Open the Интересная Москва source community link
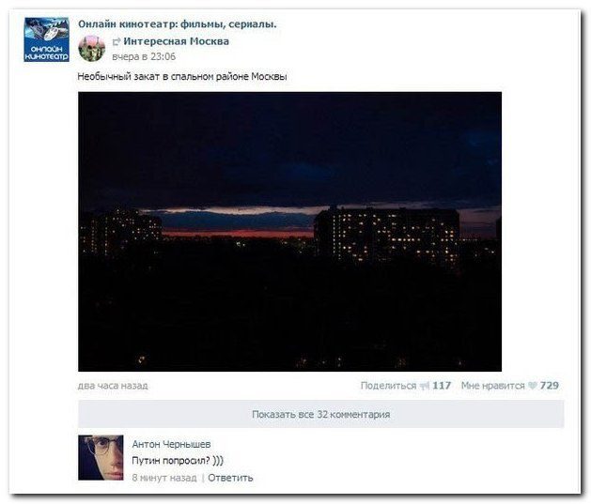591x504 pixels. click(176, 41)
